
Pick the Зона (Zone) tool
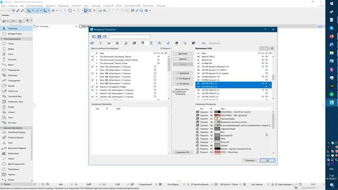coord(16,117)
